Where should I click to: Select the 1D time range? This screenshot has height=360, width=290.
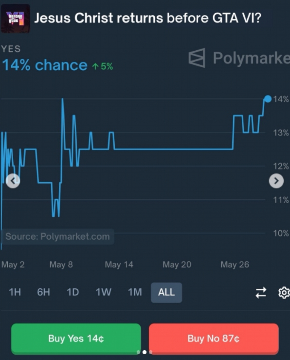pyautogui.click(x=72, y=293)
